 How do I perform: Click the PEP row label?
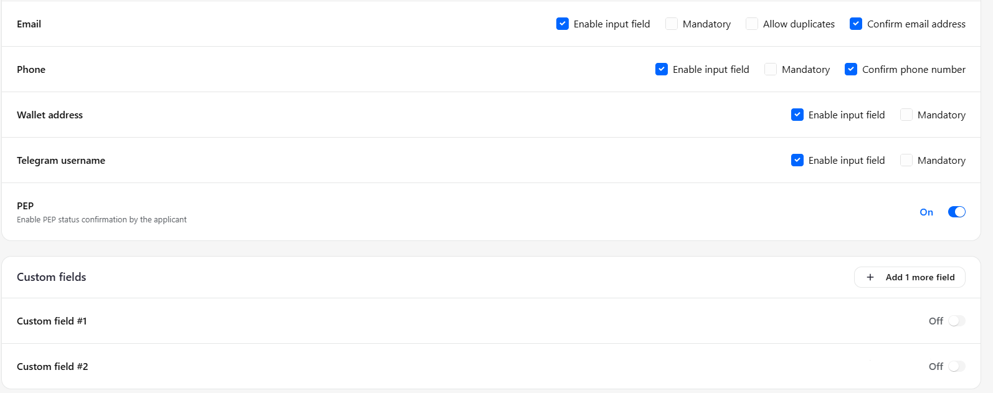(x=26, y=206)
